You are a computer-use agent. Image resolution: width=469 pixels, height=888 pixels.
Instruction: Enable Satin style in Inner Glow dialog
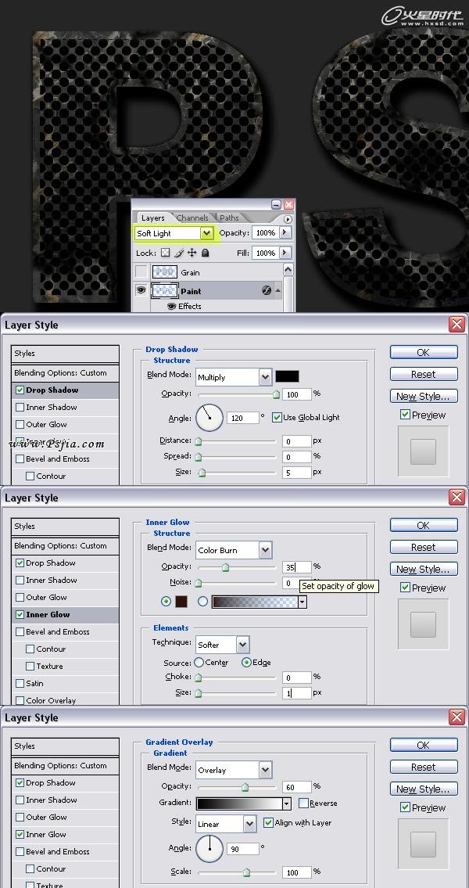click(x=20, y=684)
